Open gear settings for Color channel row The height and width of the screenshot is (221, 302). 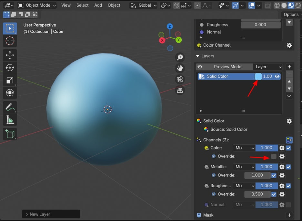tap(282, 148)
